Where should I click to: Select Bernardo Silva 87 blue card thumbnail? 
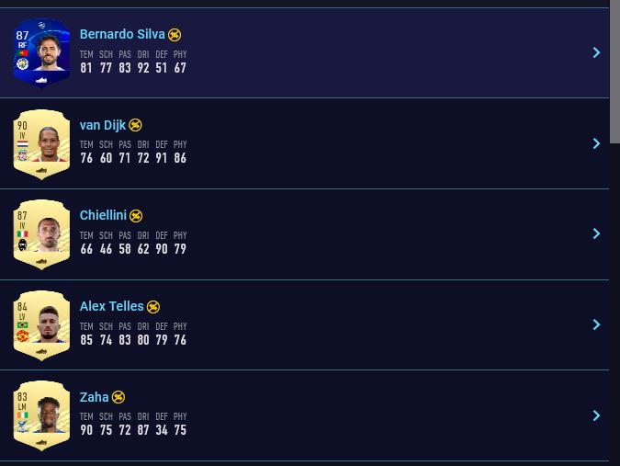[x=41, y=52]
